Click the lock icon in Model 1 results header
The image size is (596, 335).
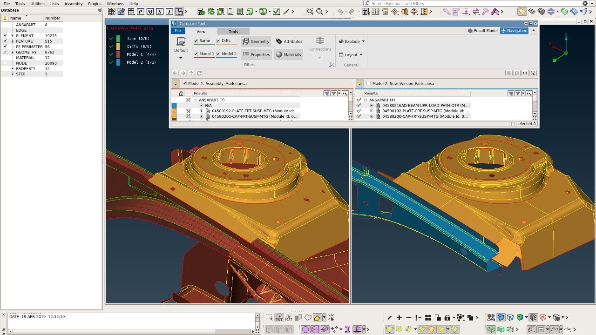coord(181,94)
